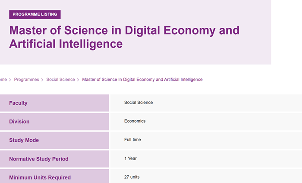302x183 pixels.
Task: Go to the Social Science breadcrumb link
Action: [x=61, y=80]
